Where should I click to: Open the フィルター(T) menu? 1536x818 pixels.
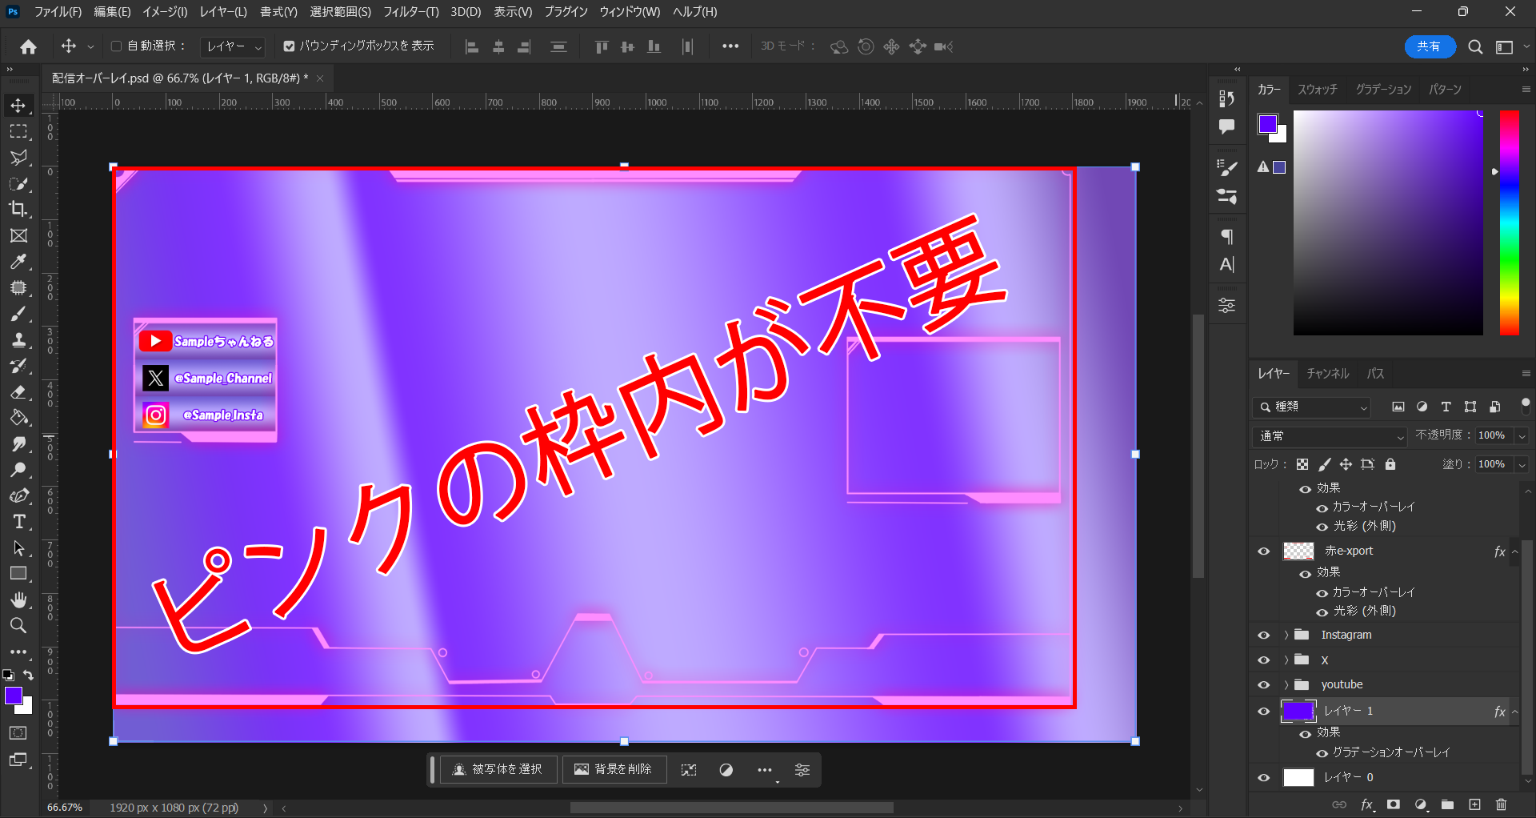[410, 12]
